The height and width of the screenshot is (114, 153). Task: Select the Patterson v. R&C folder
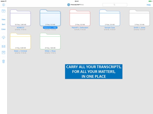point(50,18)
